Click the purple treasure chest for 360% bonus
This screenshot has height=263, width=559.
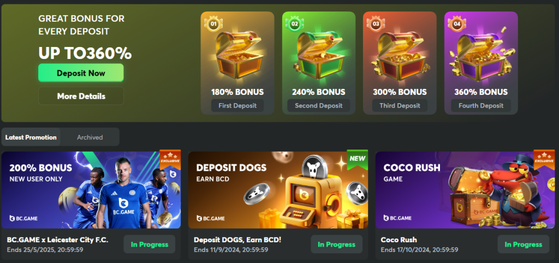click(481, 55)
